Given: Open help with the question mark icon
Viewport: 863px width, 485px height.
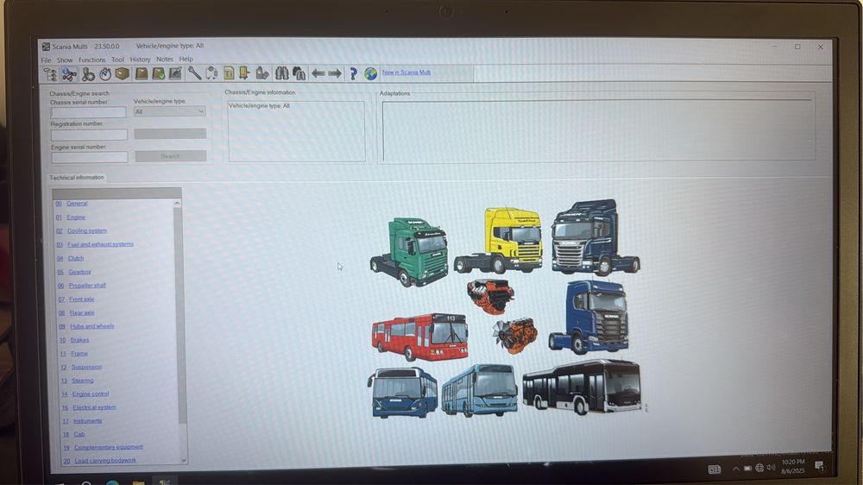Looking at the screenshot, I should click(x=353, y=73).
